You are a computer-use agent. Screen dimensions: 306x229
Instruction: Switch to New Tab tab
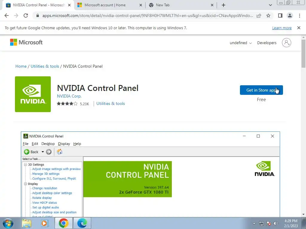[181, 5]
